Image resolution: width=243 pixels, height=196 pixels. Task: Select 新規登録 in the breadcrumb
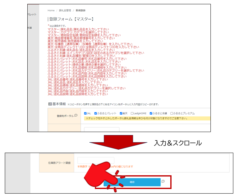pyautogui.click(x=81, y=10)
